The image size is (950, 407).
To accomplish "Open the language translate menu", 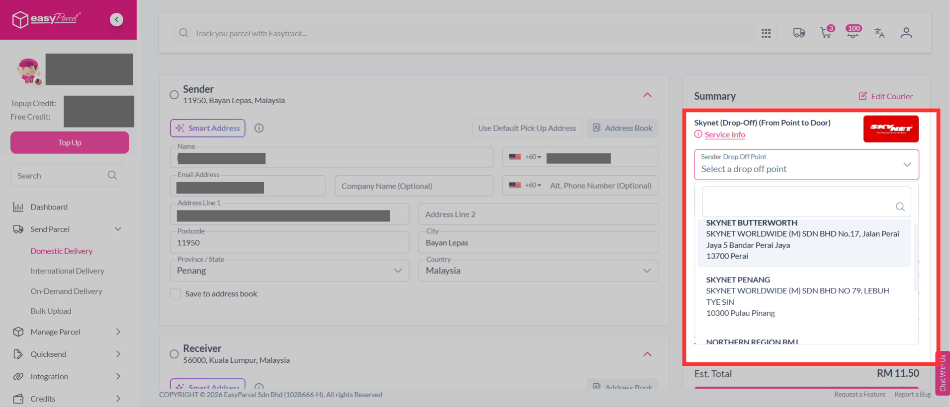I will point(879,33).
